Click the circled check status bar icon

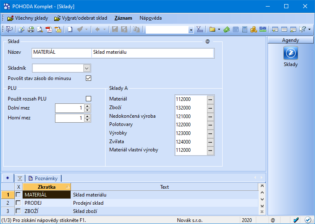pos(308,220)
